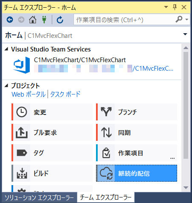This screenshot has width=192, height=203.
Task: Collapse the プロジェクト section
Action: pyautogui.click(x=6, y=86)
